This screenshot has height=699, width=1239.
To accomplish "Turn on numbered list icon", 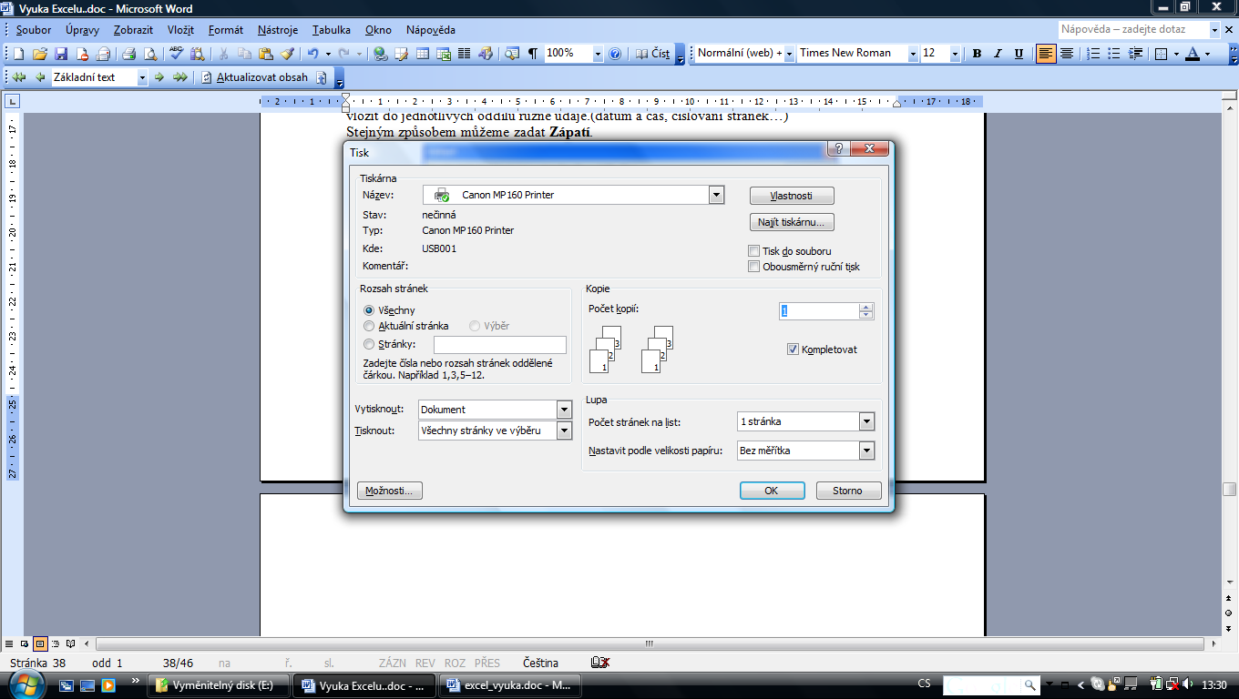I will pyautogui.click(x=1093, y=54).
